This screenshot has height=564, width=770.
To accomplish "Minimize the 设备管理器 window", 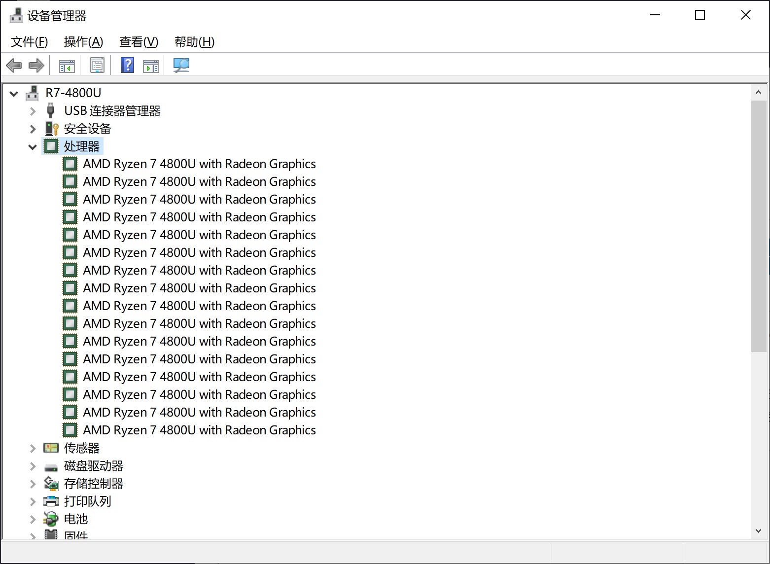I will [655, 15].
